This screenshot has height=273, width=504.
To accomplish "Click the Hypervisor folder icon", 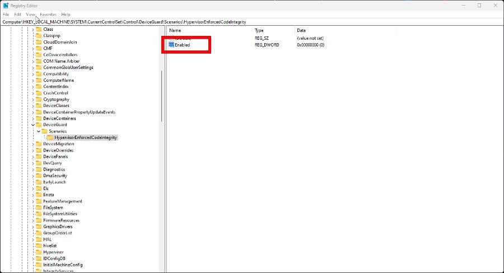I will (x=39, y=252).
